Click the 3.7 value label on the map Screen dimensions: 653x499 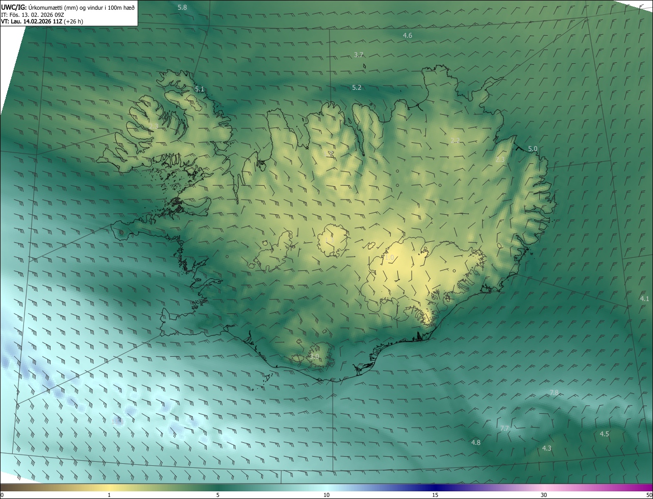pyautogui.click(x=359, y=55)
